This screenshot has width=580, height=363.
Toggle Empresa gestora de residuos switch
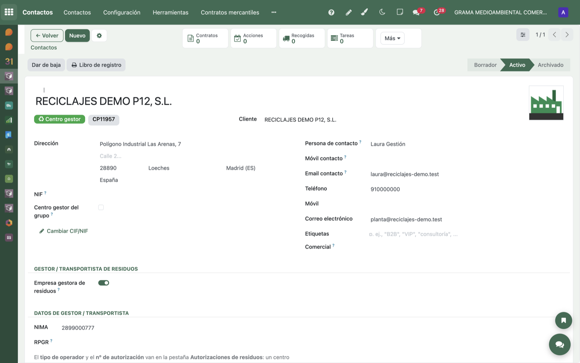[104, 283]
